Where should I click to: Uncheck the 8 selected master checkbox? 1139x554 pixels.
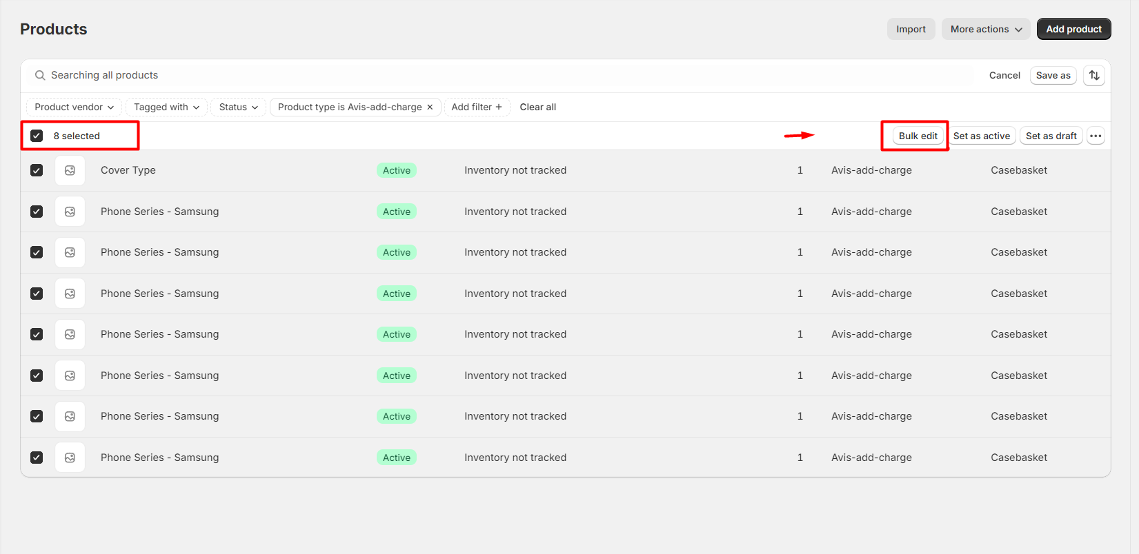pos(37,136)
